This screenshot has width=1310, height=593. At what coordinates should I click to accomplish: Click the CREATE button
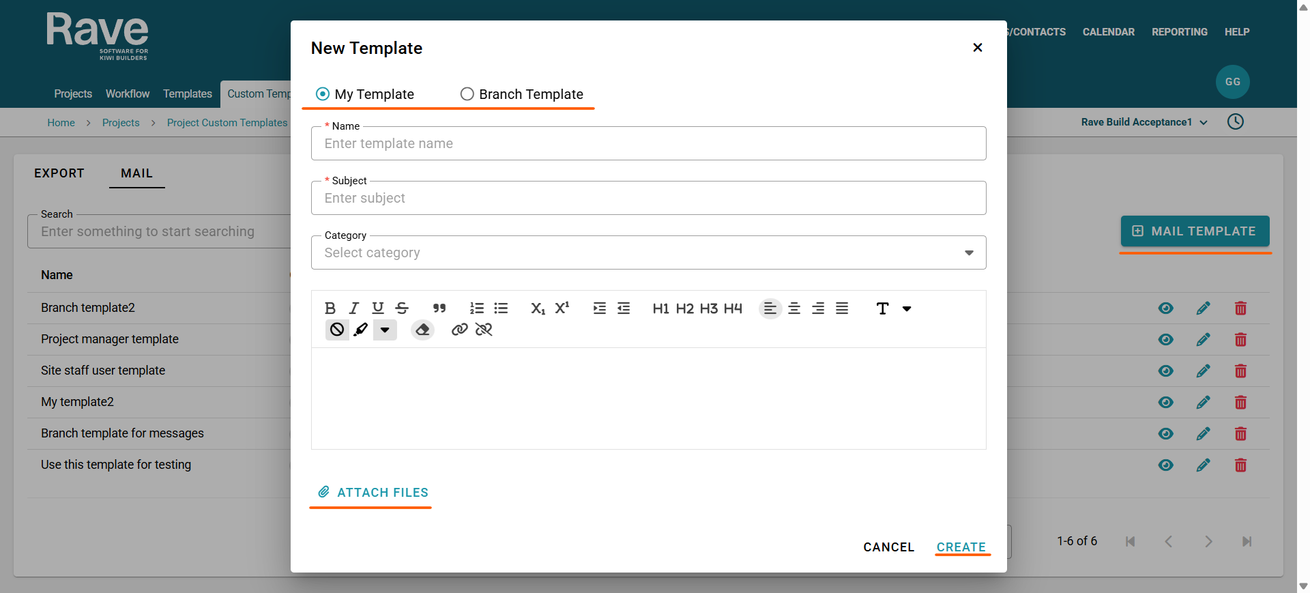(x=961, y=547)
